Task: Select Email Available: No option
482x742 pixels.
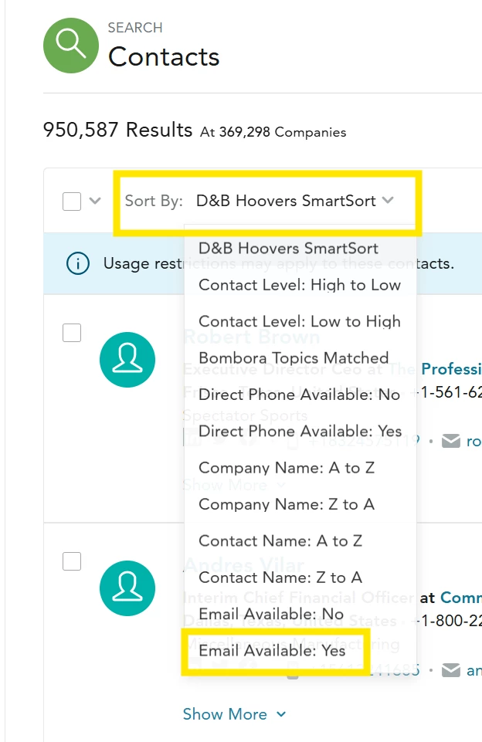Action: point(300,614)
